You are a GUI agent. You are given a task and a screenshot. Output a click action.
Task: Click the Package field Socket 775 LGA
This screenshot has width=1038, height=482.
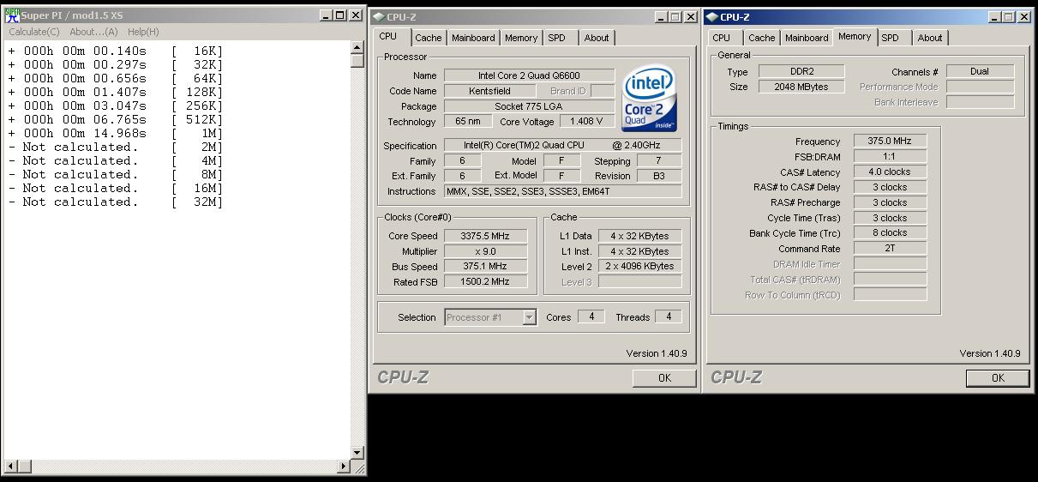(529, 106)
